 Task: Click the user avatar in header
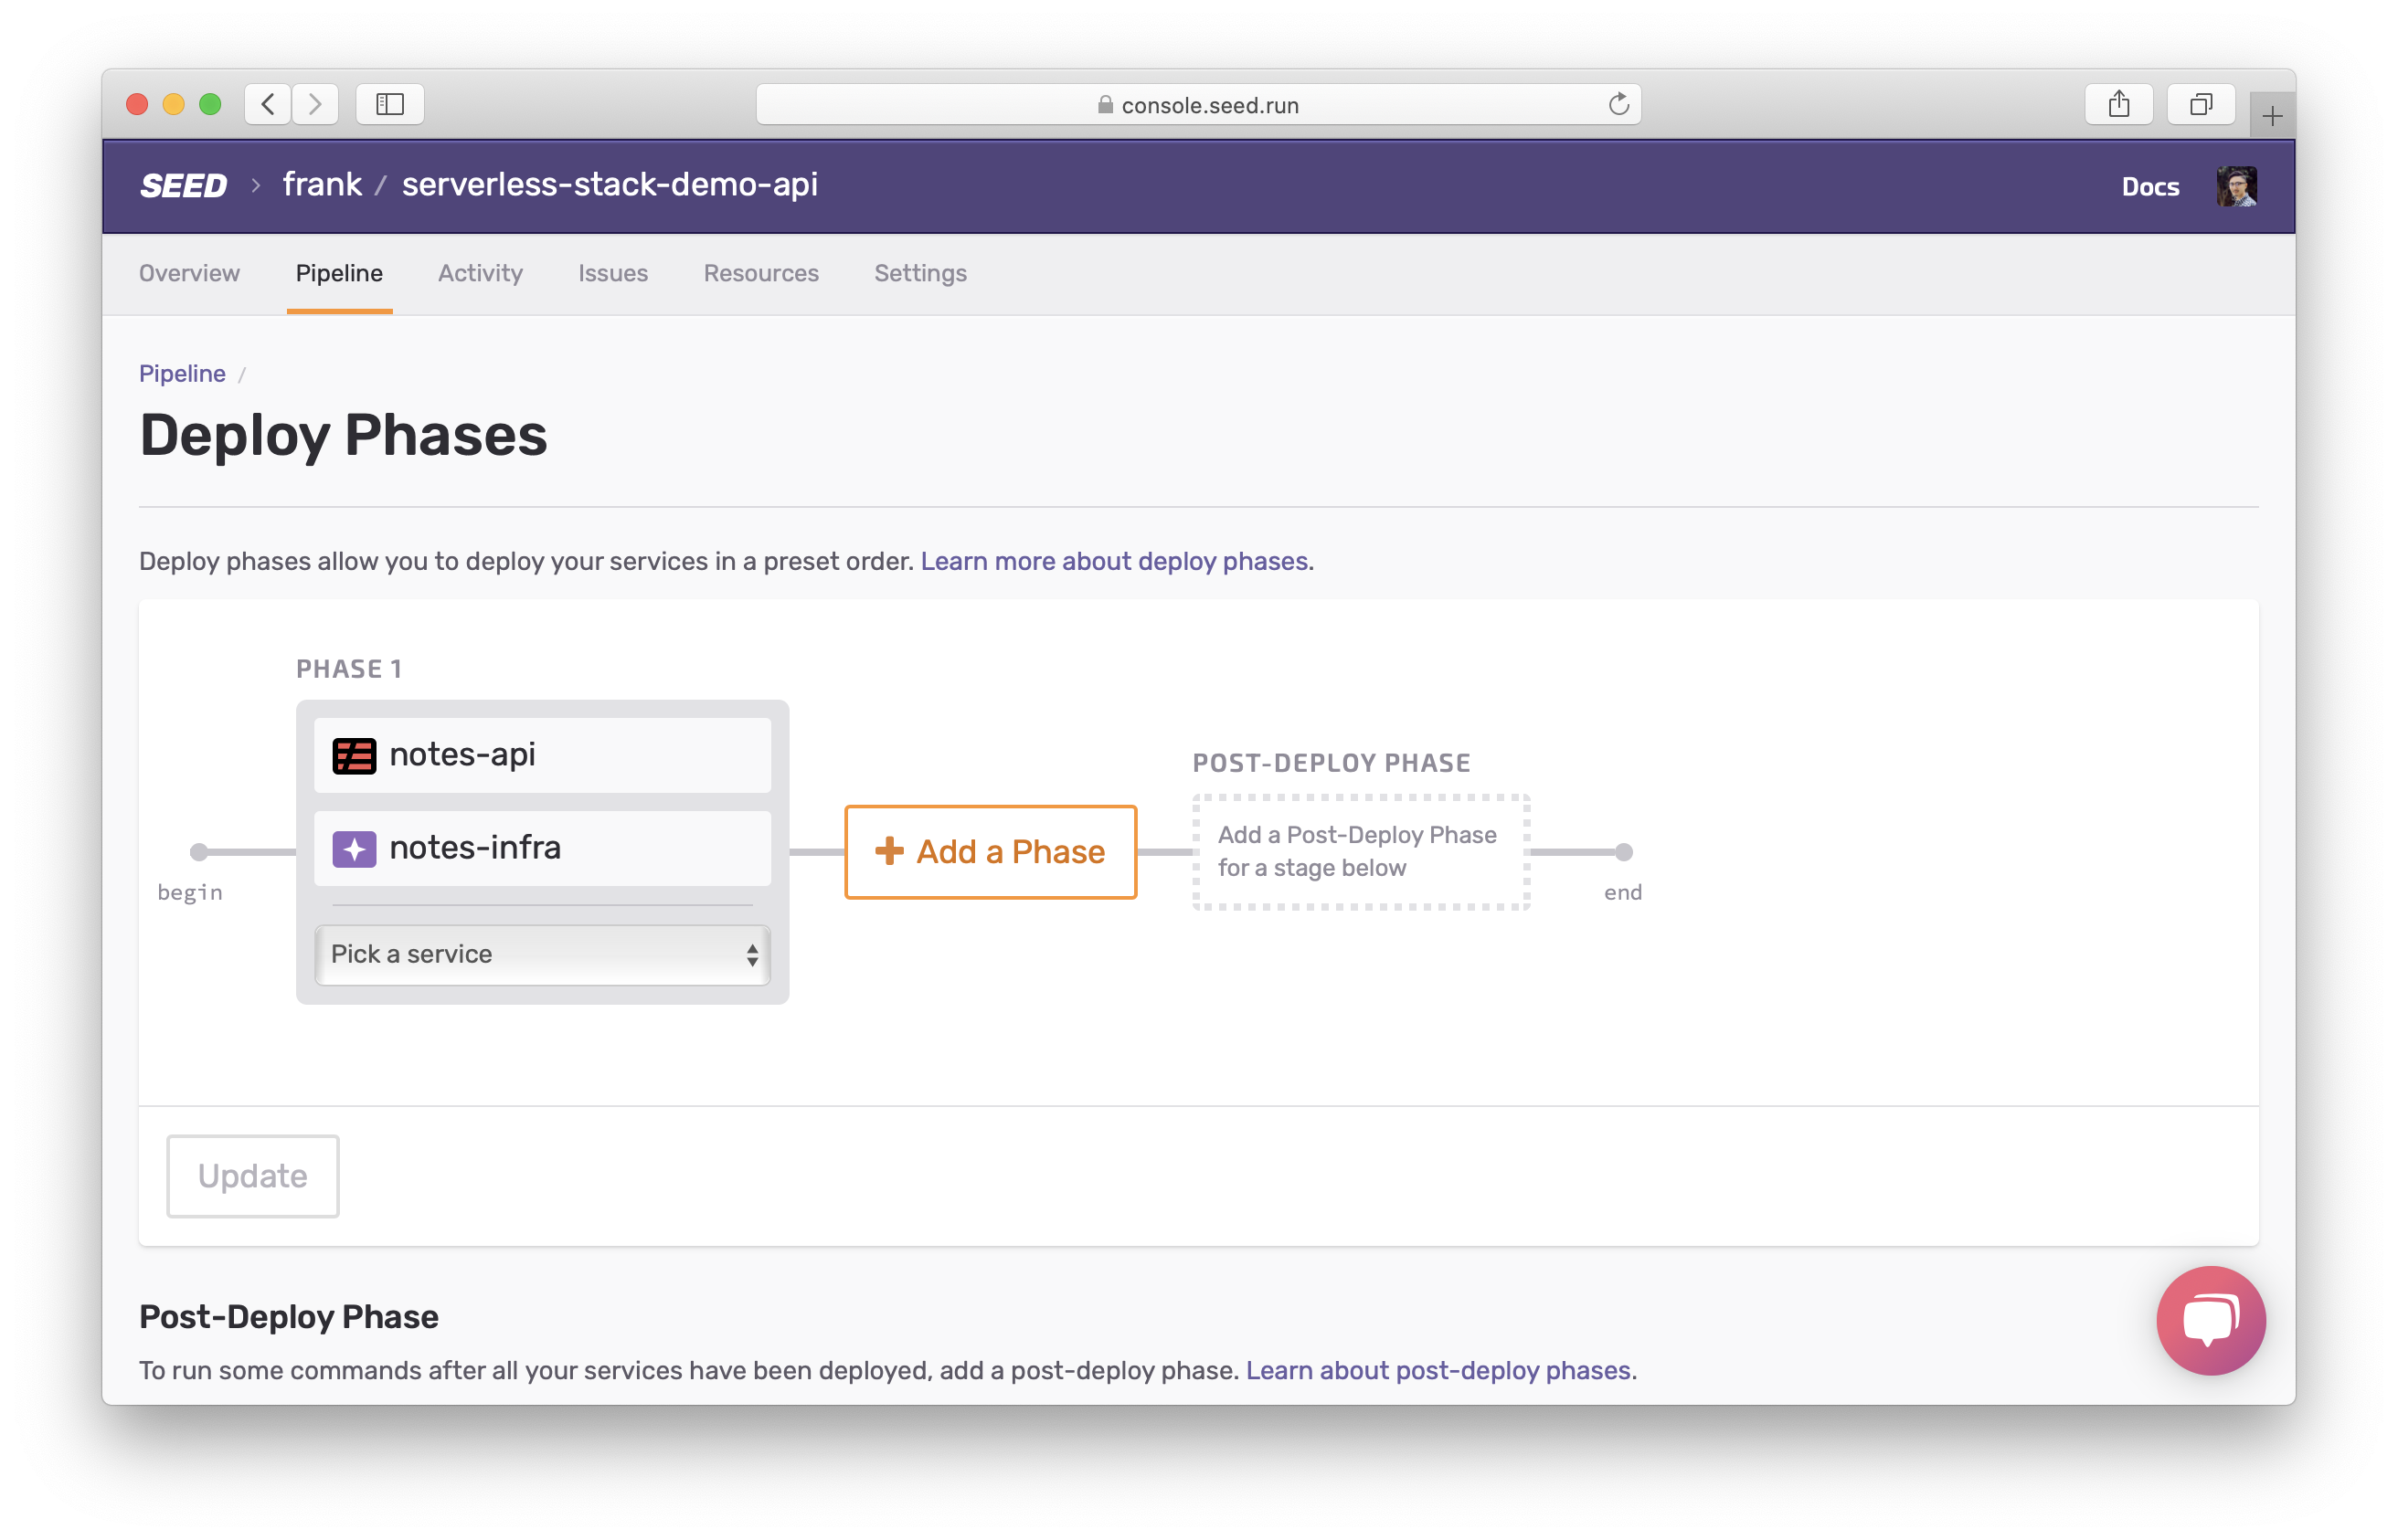[x=2236, y=186]
